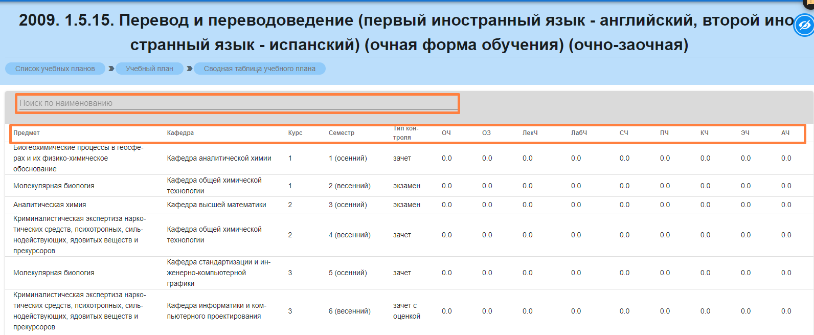Viewport: 814px width, 335px height.
Task: Go to 'Учебный план' breadcrumb
Action: click(149, 69)
